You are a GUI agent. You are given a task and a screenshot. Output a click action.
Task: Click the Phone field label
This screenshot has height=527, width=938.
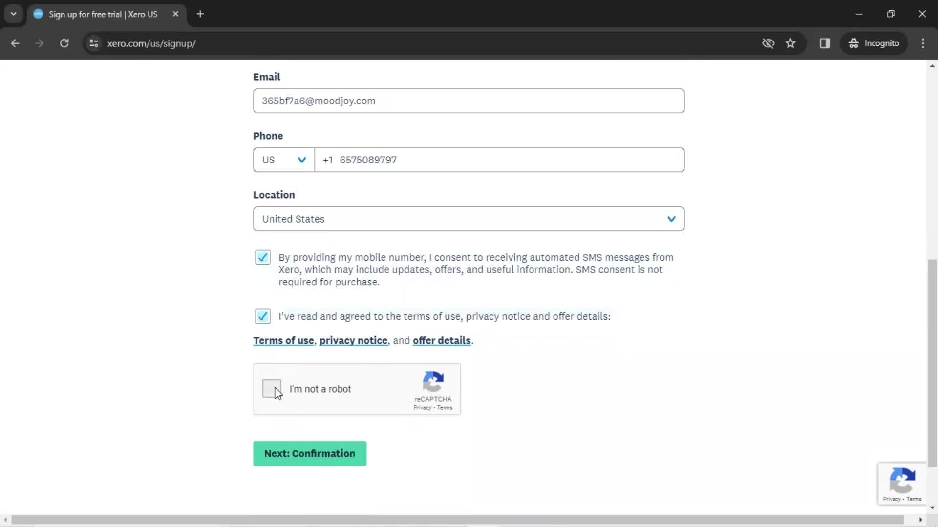(268, 136)
